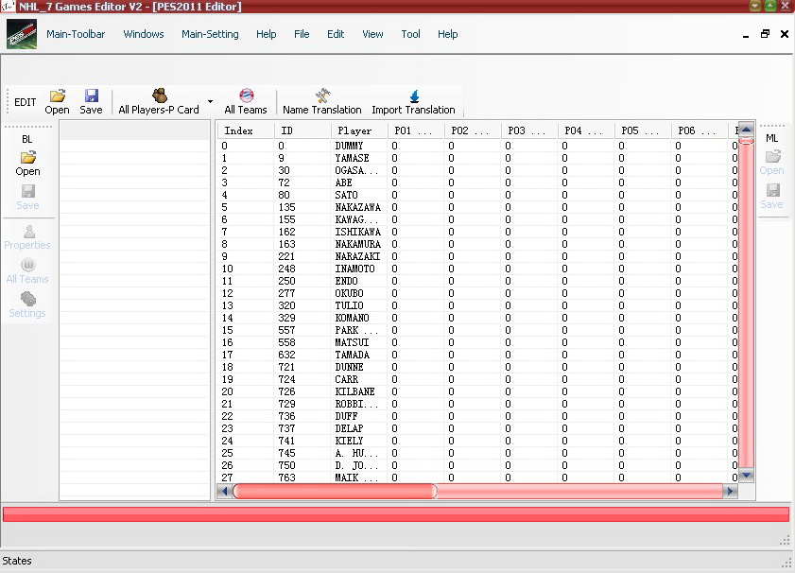Click the red progress bar

coord(396,514)
